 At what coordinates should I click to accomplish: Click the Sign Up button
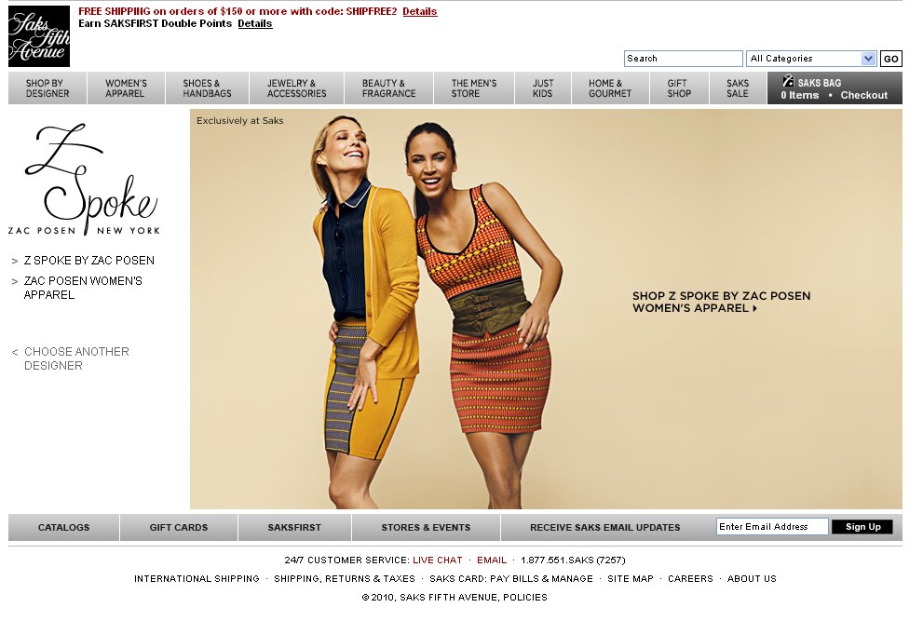(862, 526)
